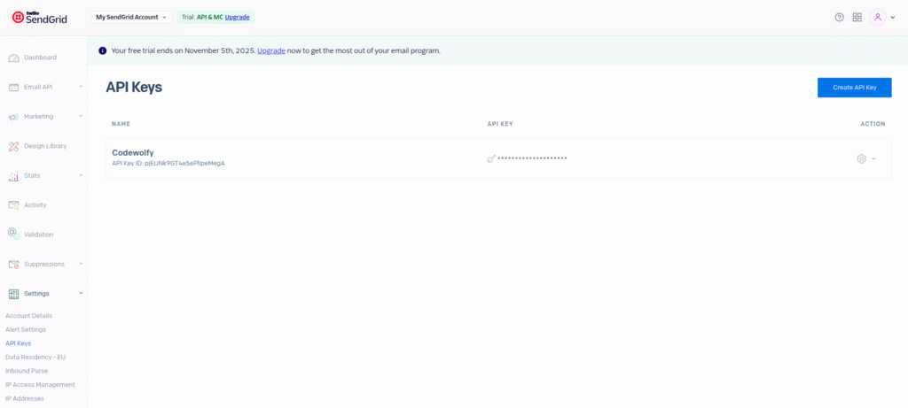
Task: Open the help question mark icon
Action: (x=839, y=18)
